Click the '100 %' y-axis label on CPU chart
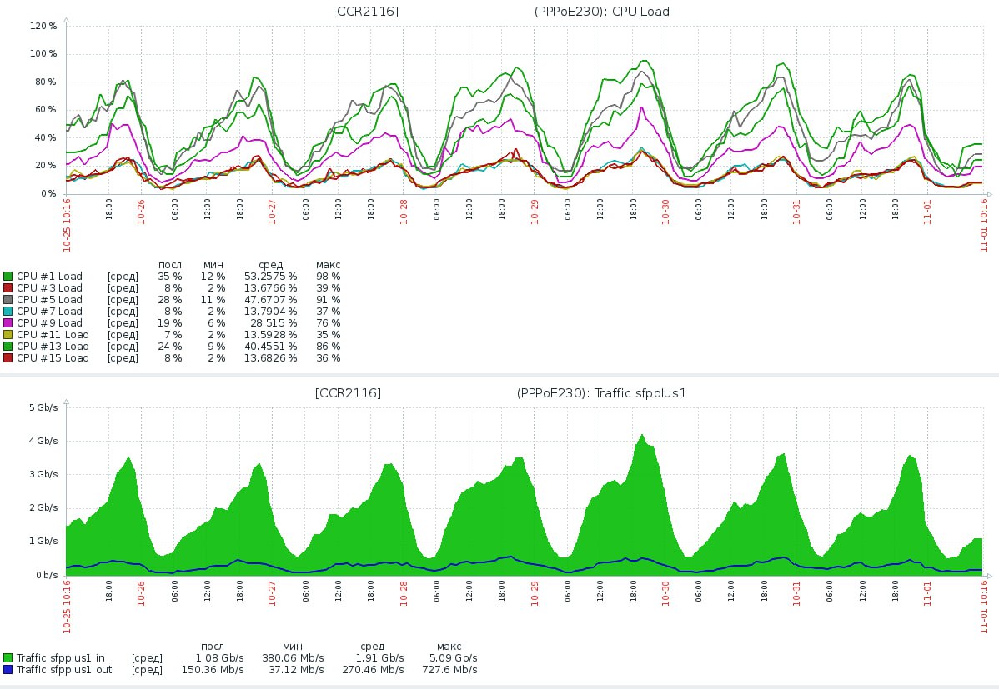The width and height of the screenshot is (999, 689). coord(43,53)
